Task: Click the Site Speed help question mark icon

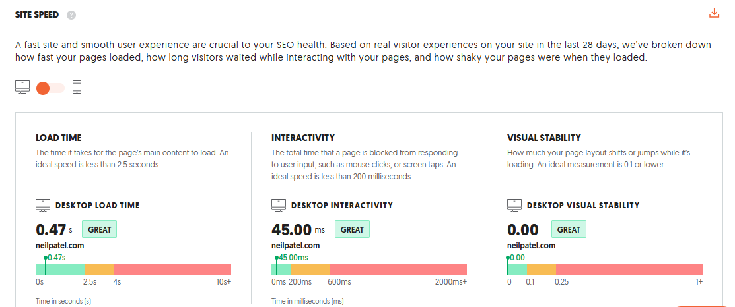Action: [71, 15]
